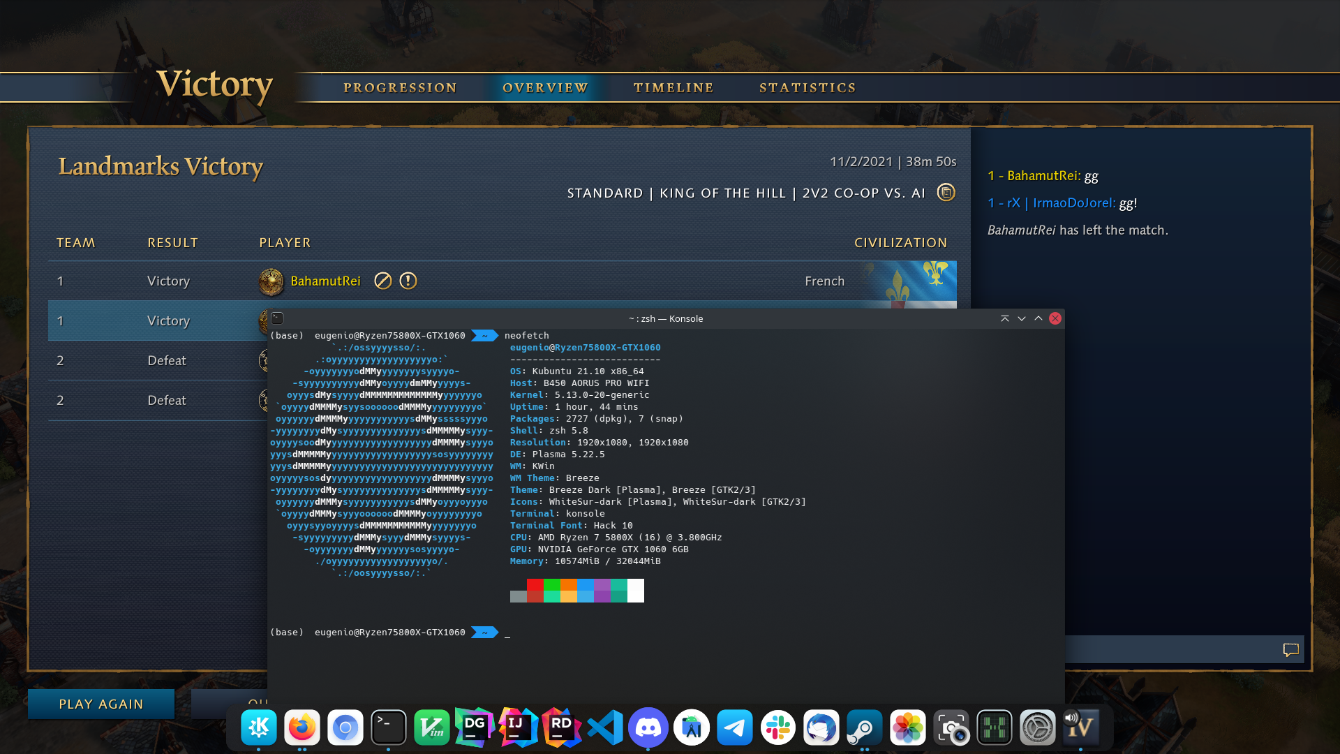Select the second team 2 Defeat row
The height and width of the screenshot is (754, 1340).
pyautogui.click(x=158, y=400)
